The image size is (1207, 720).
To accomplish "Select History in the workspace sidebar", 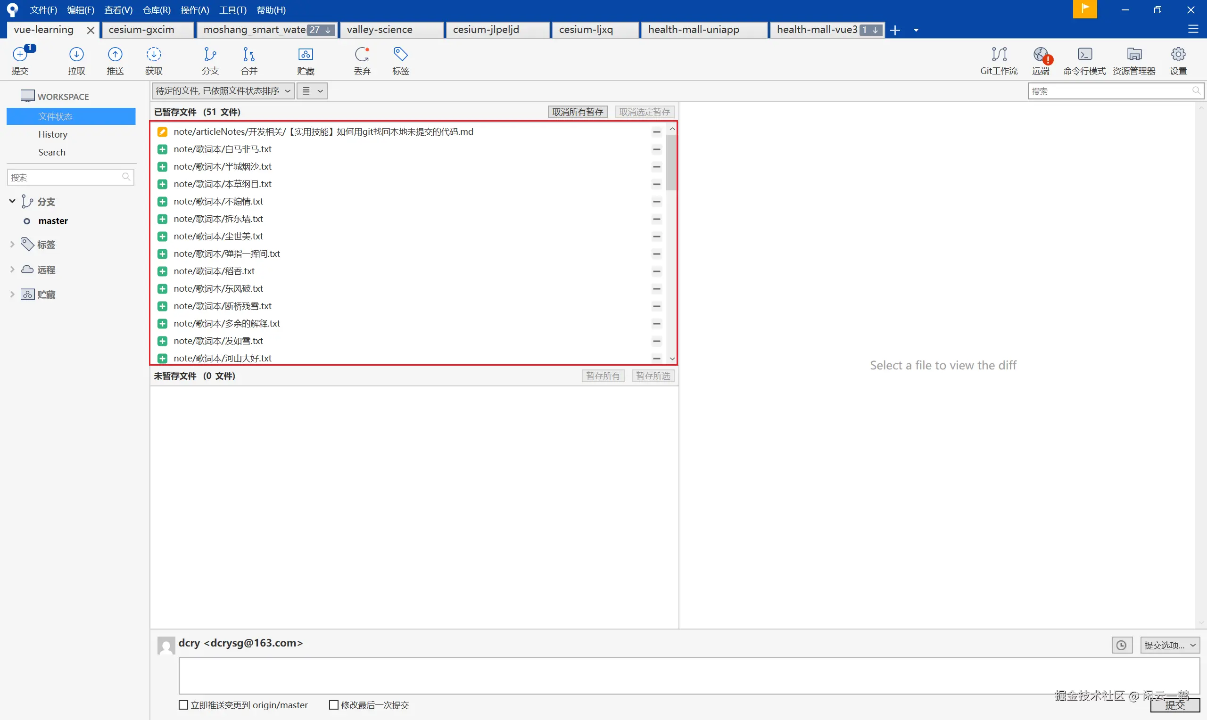I will [52, 134].
